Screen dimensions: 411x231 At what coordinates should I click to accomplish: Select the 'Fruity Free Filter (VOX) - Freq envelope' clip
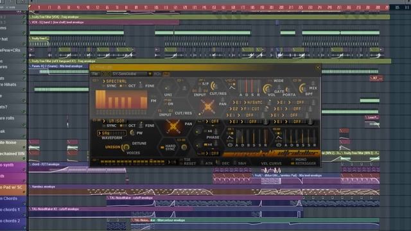(x=209, y=17)
